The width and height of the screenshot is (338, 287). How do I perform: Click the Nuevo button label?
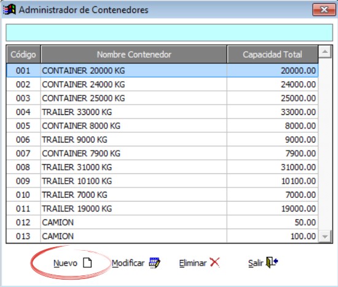click(x=65, y=263)
